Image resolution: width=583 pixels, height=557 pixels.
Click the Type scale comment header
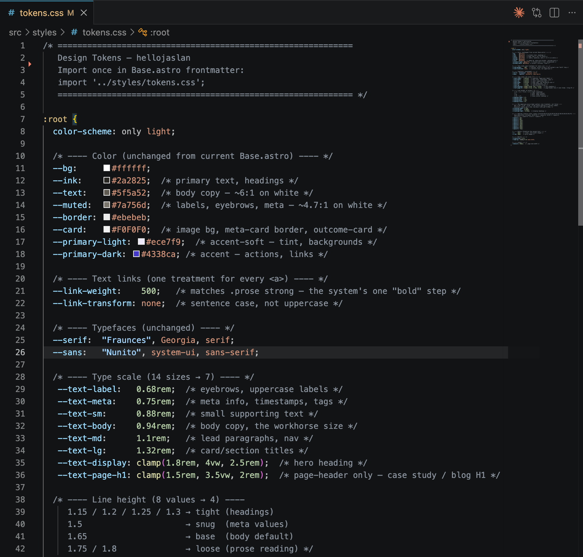point(153,377)
